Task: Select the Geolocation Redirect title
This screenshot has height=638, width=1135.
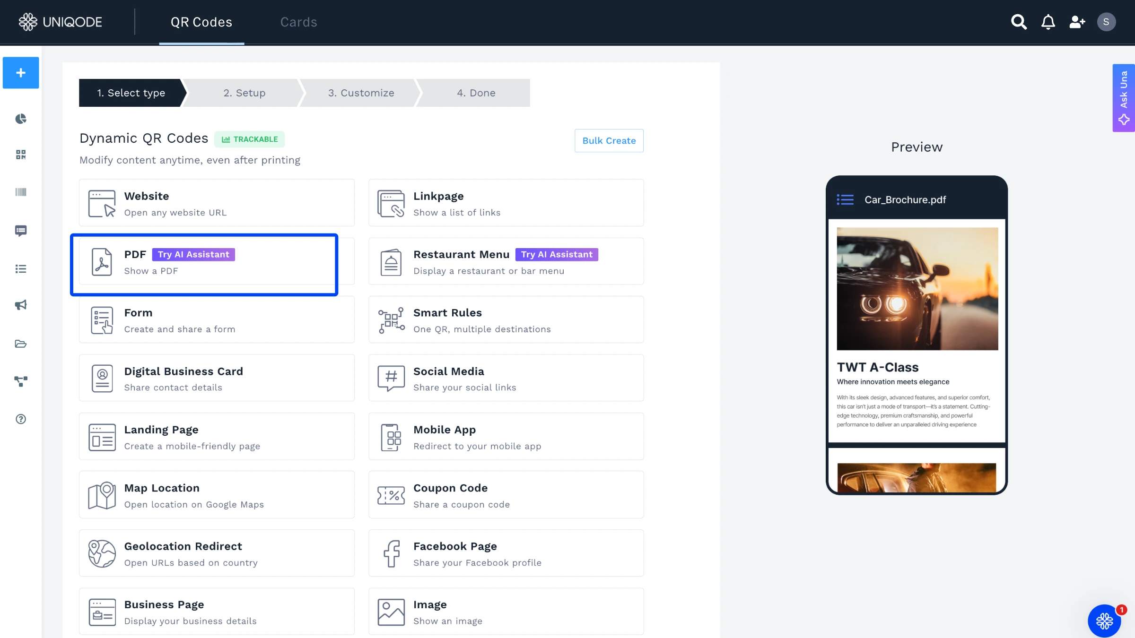Action: pyautogui.click(x=183, y=546)
